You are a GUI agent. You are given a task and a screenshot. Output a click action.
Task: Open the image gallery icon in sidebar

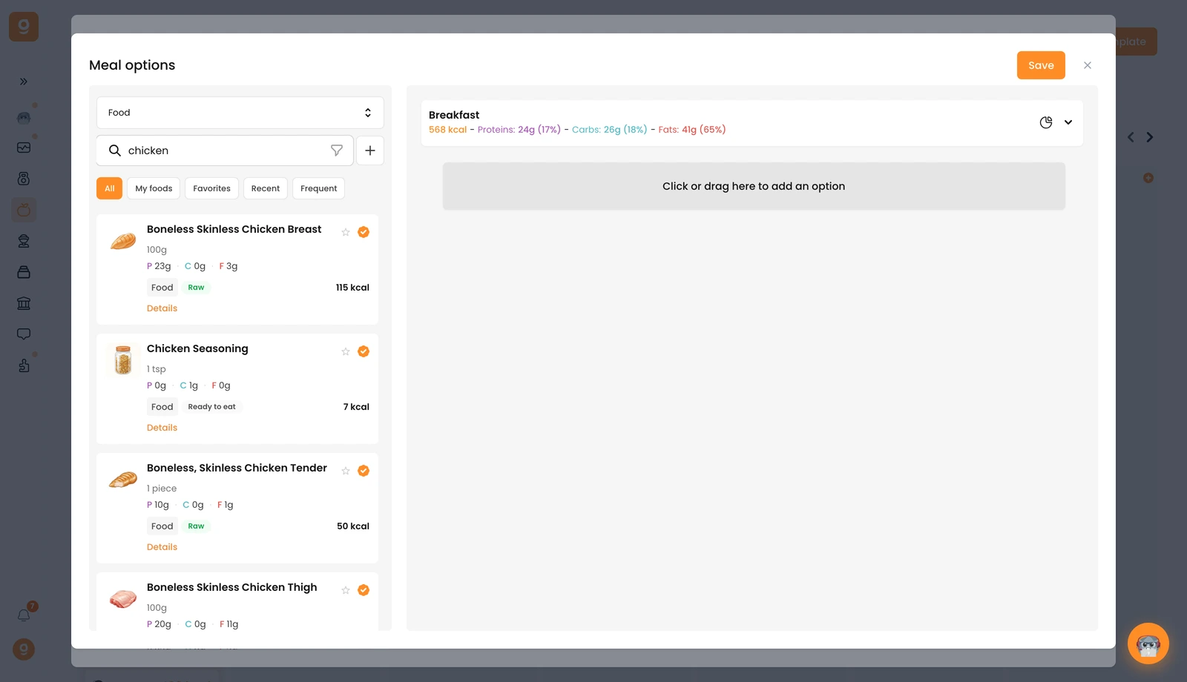point(24,148)
